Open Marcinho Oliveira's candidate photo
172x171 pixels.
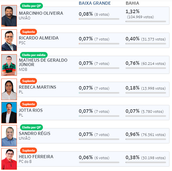click(9, 16)
